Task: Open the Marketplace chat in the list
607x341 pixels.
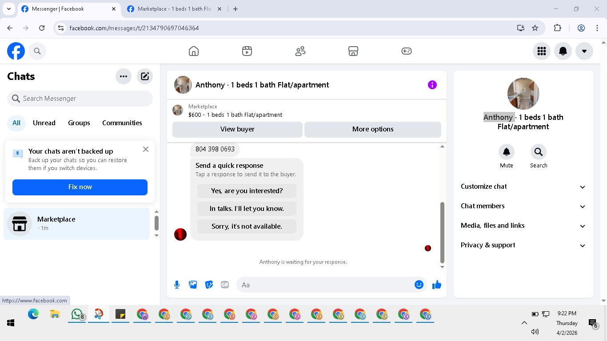Action: coord(77,224)
